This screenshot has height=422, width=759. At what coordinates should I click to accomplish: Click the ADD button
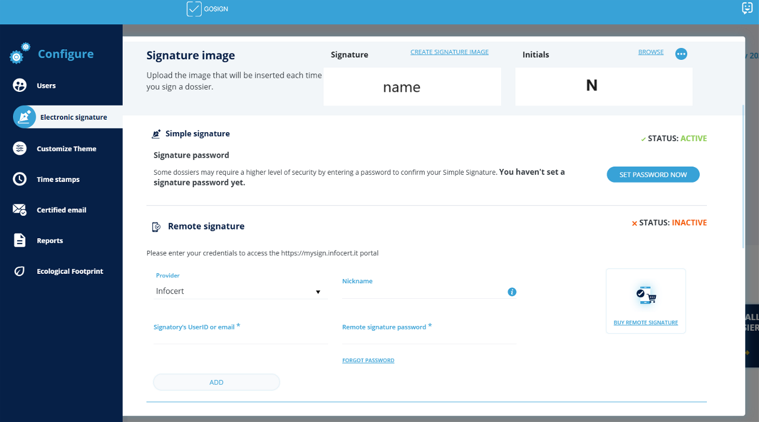[216, 382]
